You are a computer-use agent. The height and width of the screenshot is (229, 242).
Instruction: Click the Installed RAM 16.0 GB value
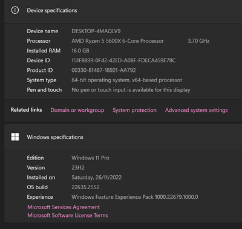tap(80, 51)
